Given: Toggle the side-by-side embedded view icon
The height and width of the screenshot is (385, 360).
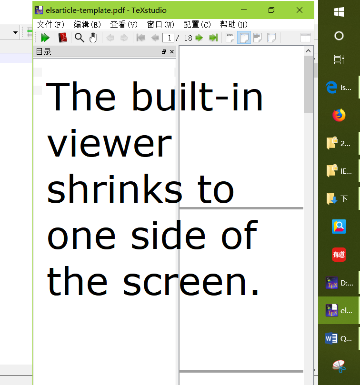Looking at the screenshot, I should [306, 38].
